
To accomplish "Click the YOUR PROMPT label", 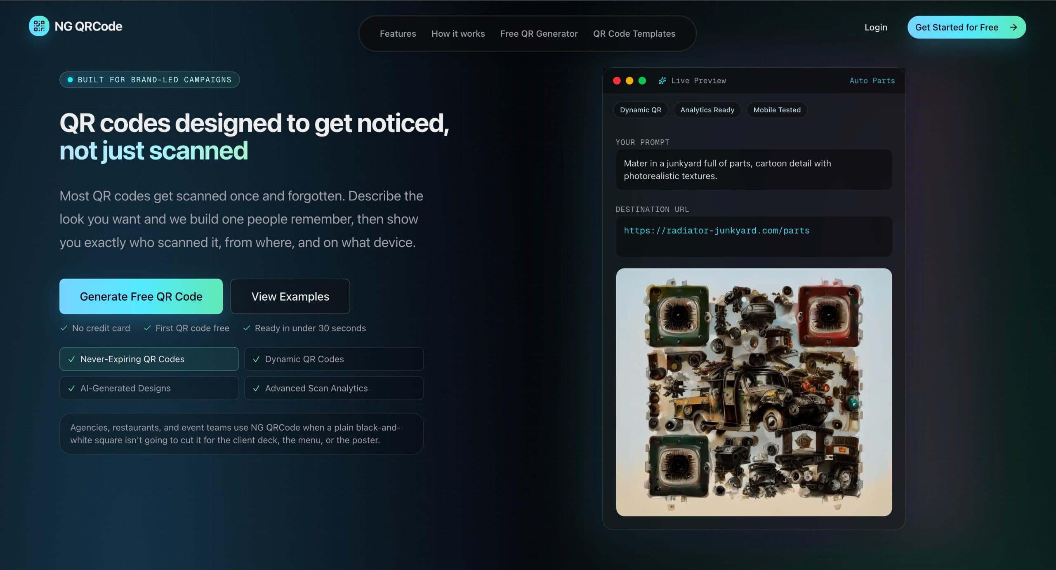I will click(x=642, y=142).
